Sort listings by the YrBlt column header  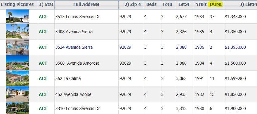coord(201,5)
